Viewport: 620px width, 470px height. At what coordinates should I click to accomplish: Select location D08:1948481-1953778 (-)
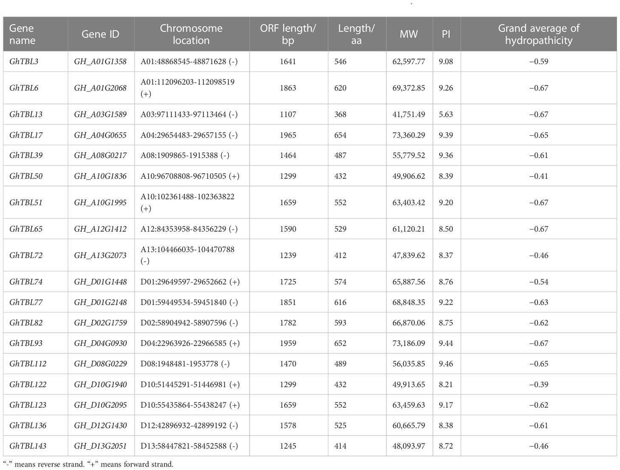click(x=185, y=364)
